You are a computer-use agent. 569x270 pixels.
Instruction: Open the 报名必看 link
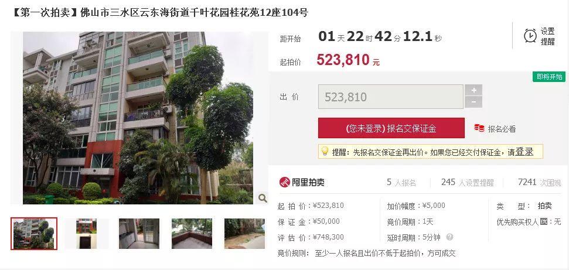pos(502,129)
